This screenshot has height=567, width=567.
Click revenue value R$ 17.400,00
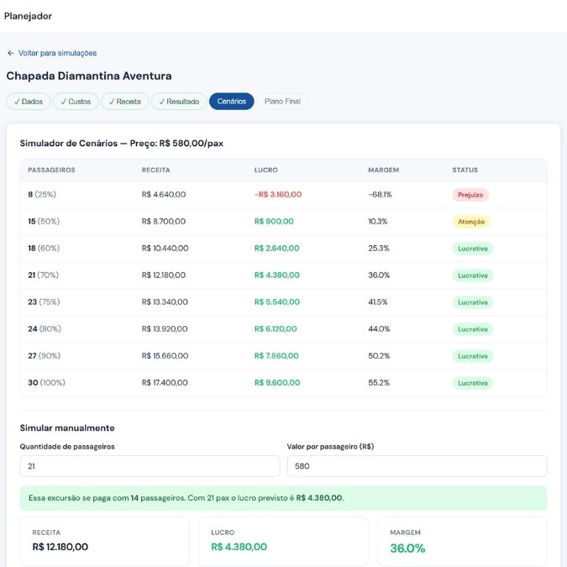pos(165,382)
